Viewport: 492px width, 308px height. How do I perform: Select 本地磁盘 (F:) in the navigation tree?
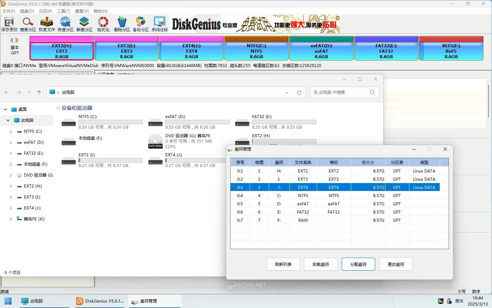(x=36, y=164)
